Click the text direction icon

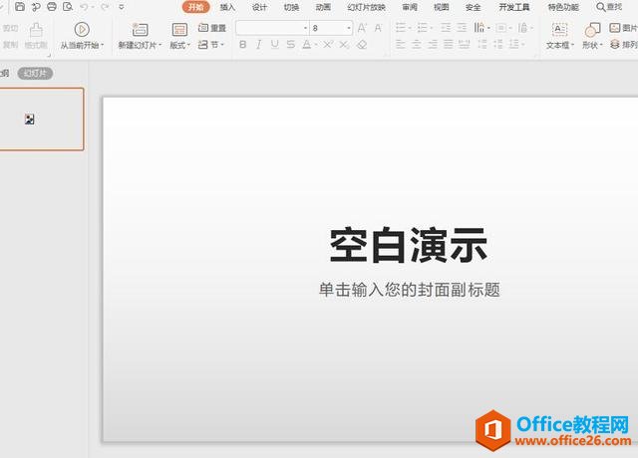tap(479, 28)
